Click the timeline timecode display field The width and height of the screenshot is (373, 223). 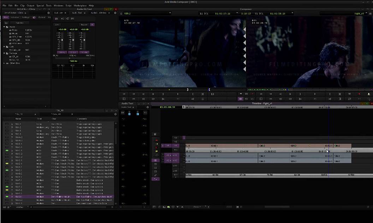click(167, 107)
